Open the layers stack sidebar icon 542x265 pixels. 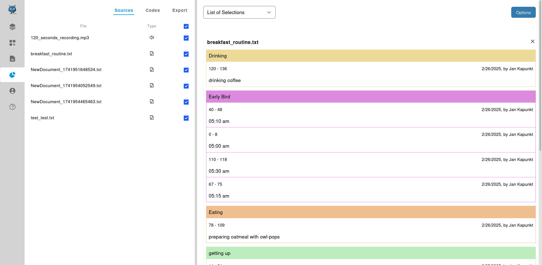[12, 27]
